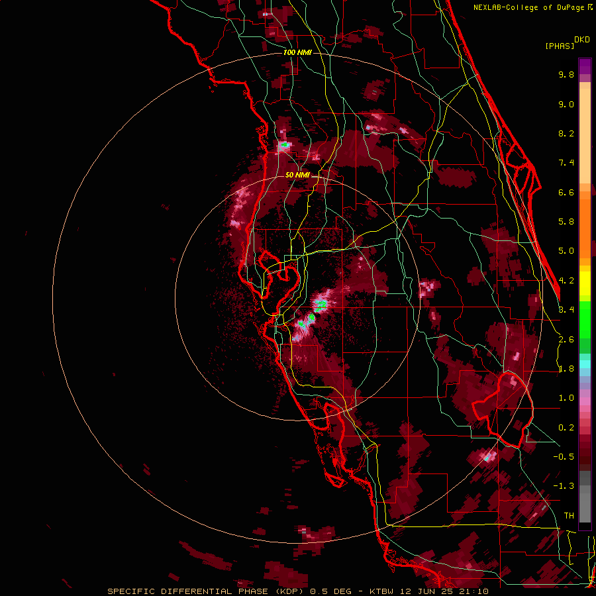Screen dimensions: 596x596
Task: Click the [PHAS] units label
Action: click(560, 46)
